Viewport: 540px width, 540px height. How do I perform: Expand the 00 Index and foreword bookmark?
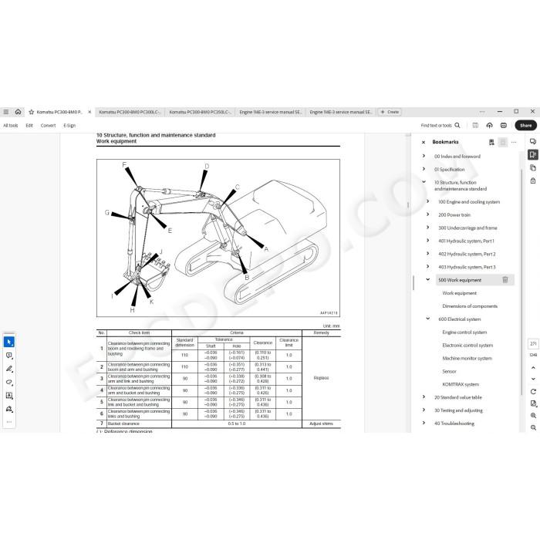click(424, 156)
